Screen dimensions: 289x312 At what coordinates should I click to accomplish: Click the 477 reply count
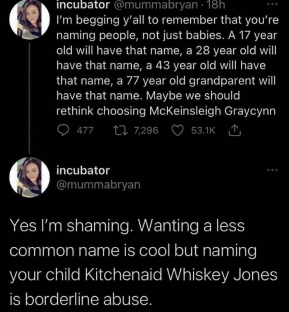click(86, 131)
